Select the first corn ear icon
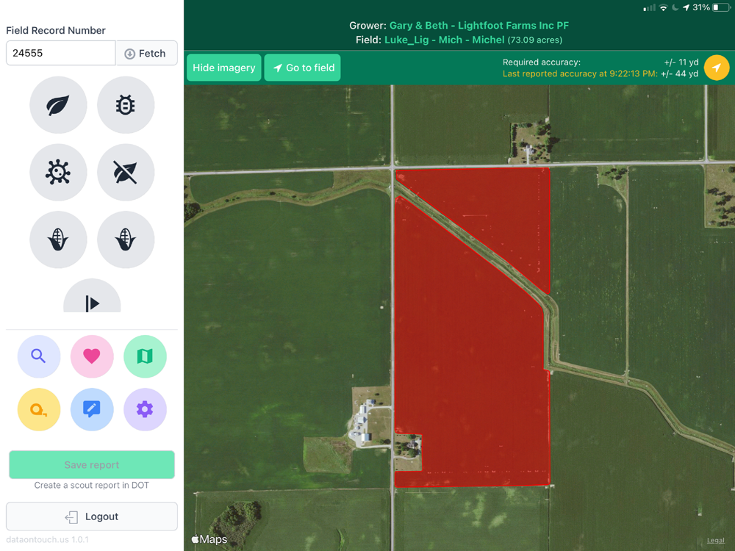 pos(58,240)
